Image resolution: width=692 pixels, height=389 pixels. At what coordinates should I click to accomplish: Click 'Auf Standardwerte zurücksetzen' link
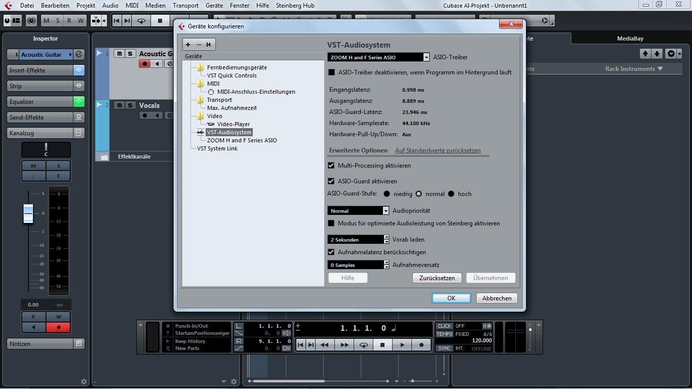click(438, 150)
